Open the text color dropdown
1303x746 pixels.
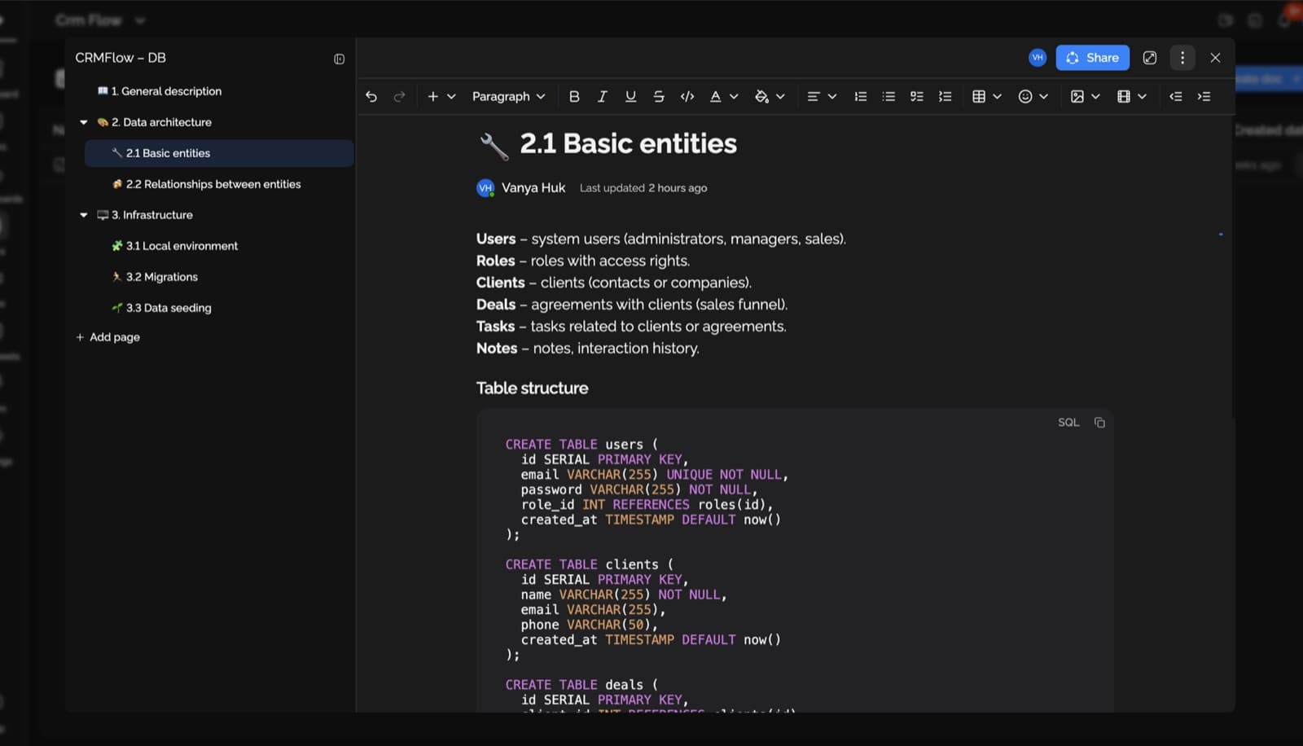coord(723,96)
